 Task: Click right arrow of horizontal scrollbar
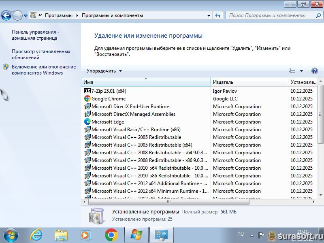314,202
